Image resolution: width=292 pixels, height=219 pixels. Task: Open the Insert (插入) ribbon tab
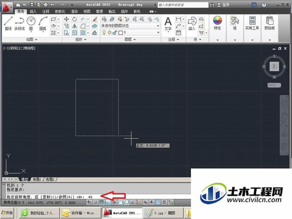[33, 12]
